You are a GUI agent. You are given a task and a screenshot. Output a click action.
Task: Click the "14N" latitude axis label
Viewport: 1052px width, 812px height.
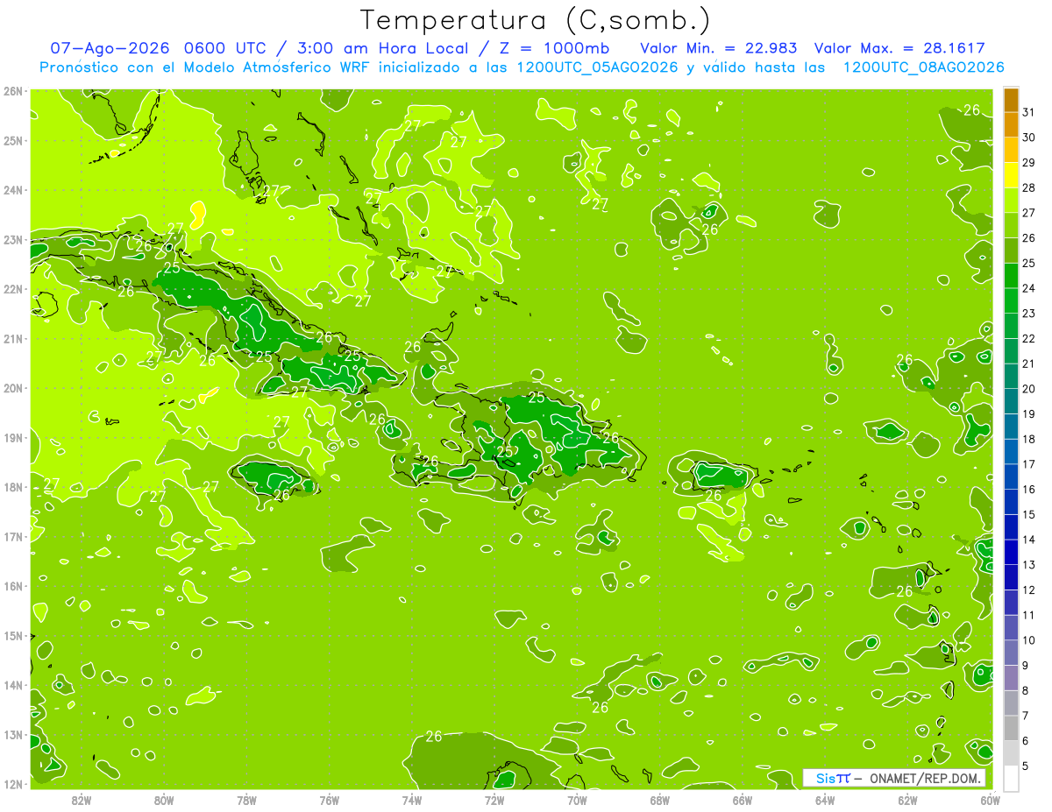(12, 685)
